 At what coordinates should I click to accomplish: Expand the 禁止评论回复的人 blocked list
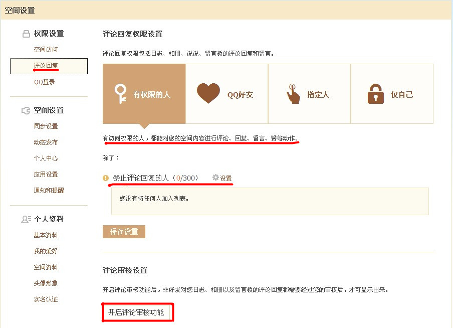140,178
